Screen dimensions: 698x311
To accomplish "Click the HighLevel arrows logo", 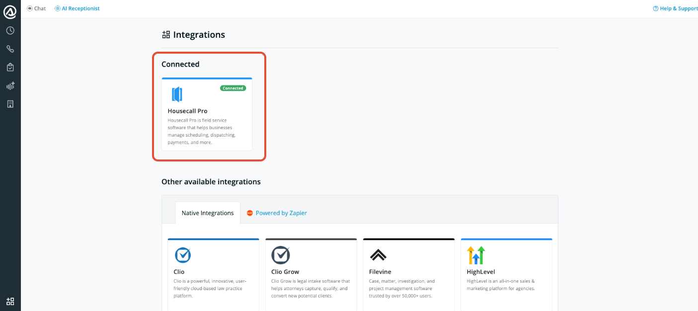I will click(476, 255).
